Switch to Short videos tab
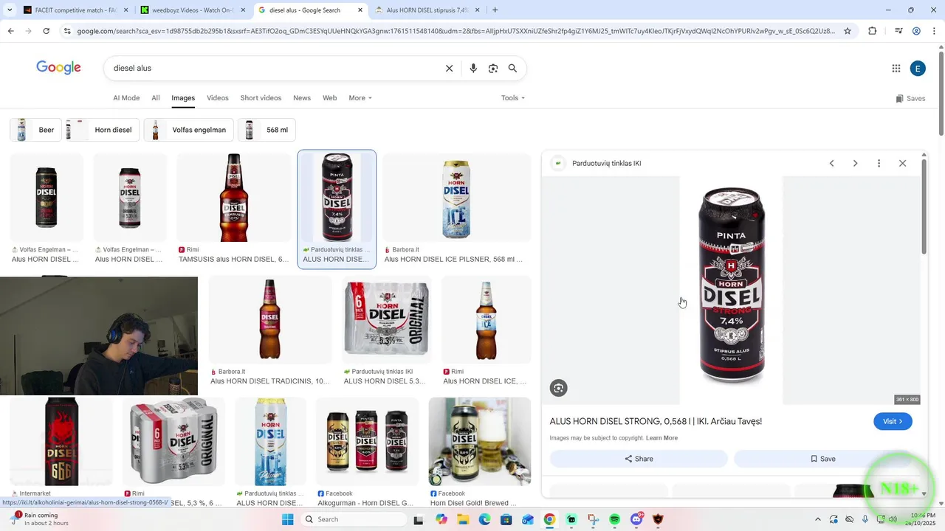 [261, 98]
